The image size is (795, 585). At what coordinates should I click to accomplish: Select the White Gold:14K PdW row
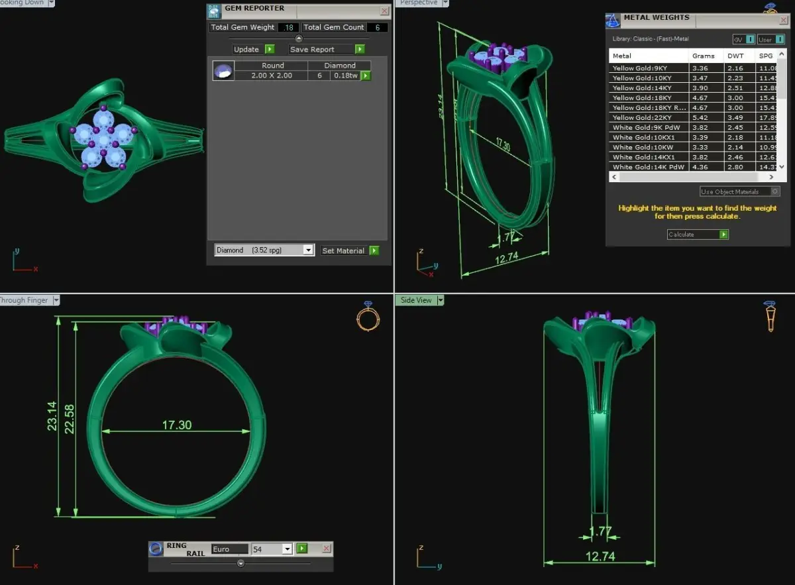(x=693, y=167)
